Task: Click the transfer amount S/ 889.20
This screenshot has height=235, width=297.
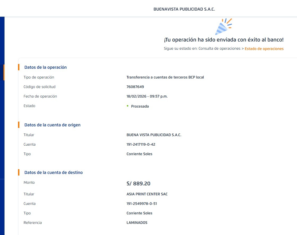Action: tap(138, 183)
